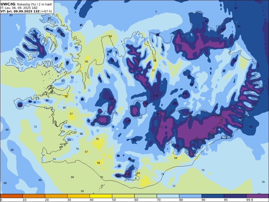This screenshot has height=202, width=269.
Task: Click the '10' legend scale label
Action: coord(24,200)
